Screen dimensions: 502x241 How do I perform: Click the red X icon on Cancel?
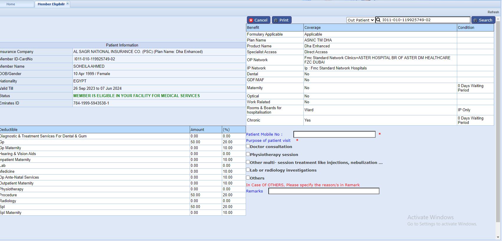click(x=251, y=20)
